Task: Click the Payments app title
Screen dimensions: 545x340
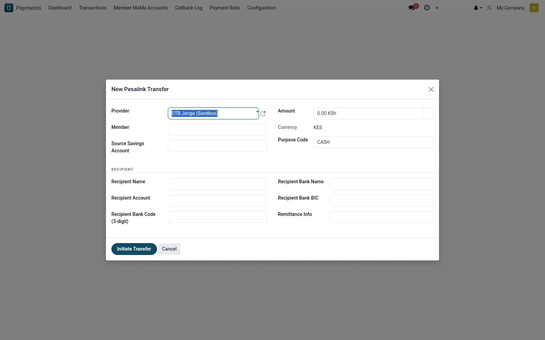Action: click(x=29, y=8)
